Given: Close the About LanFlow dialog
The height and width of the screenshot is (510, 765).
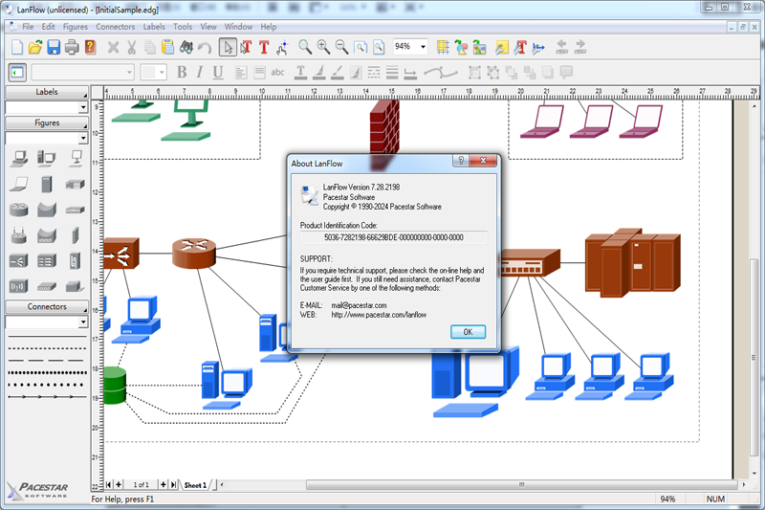Looking at the screenshot, I should [x=483, y=161].
